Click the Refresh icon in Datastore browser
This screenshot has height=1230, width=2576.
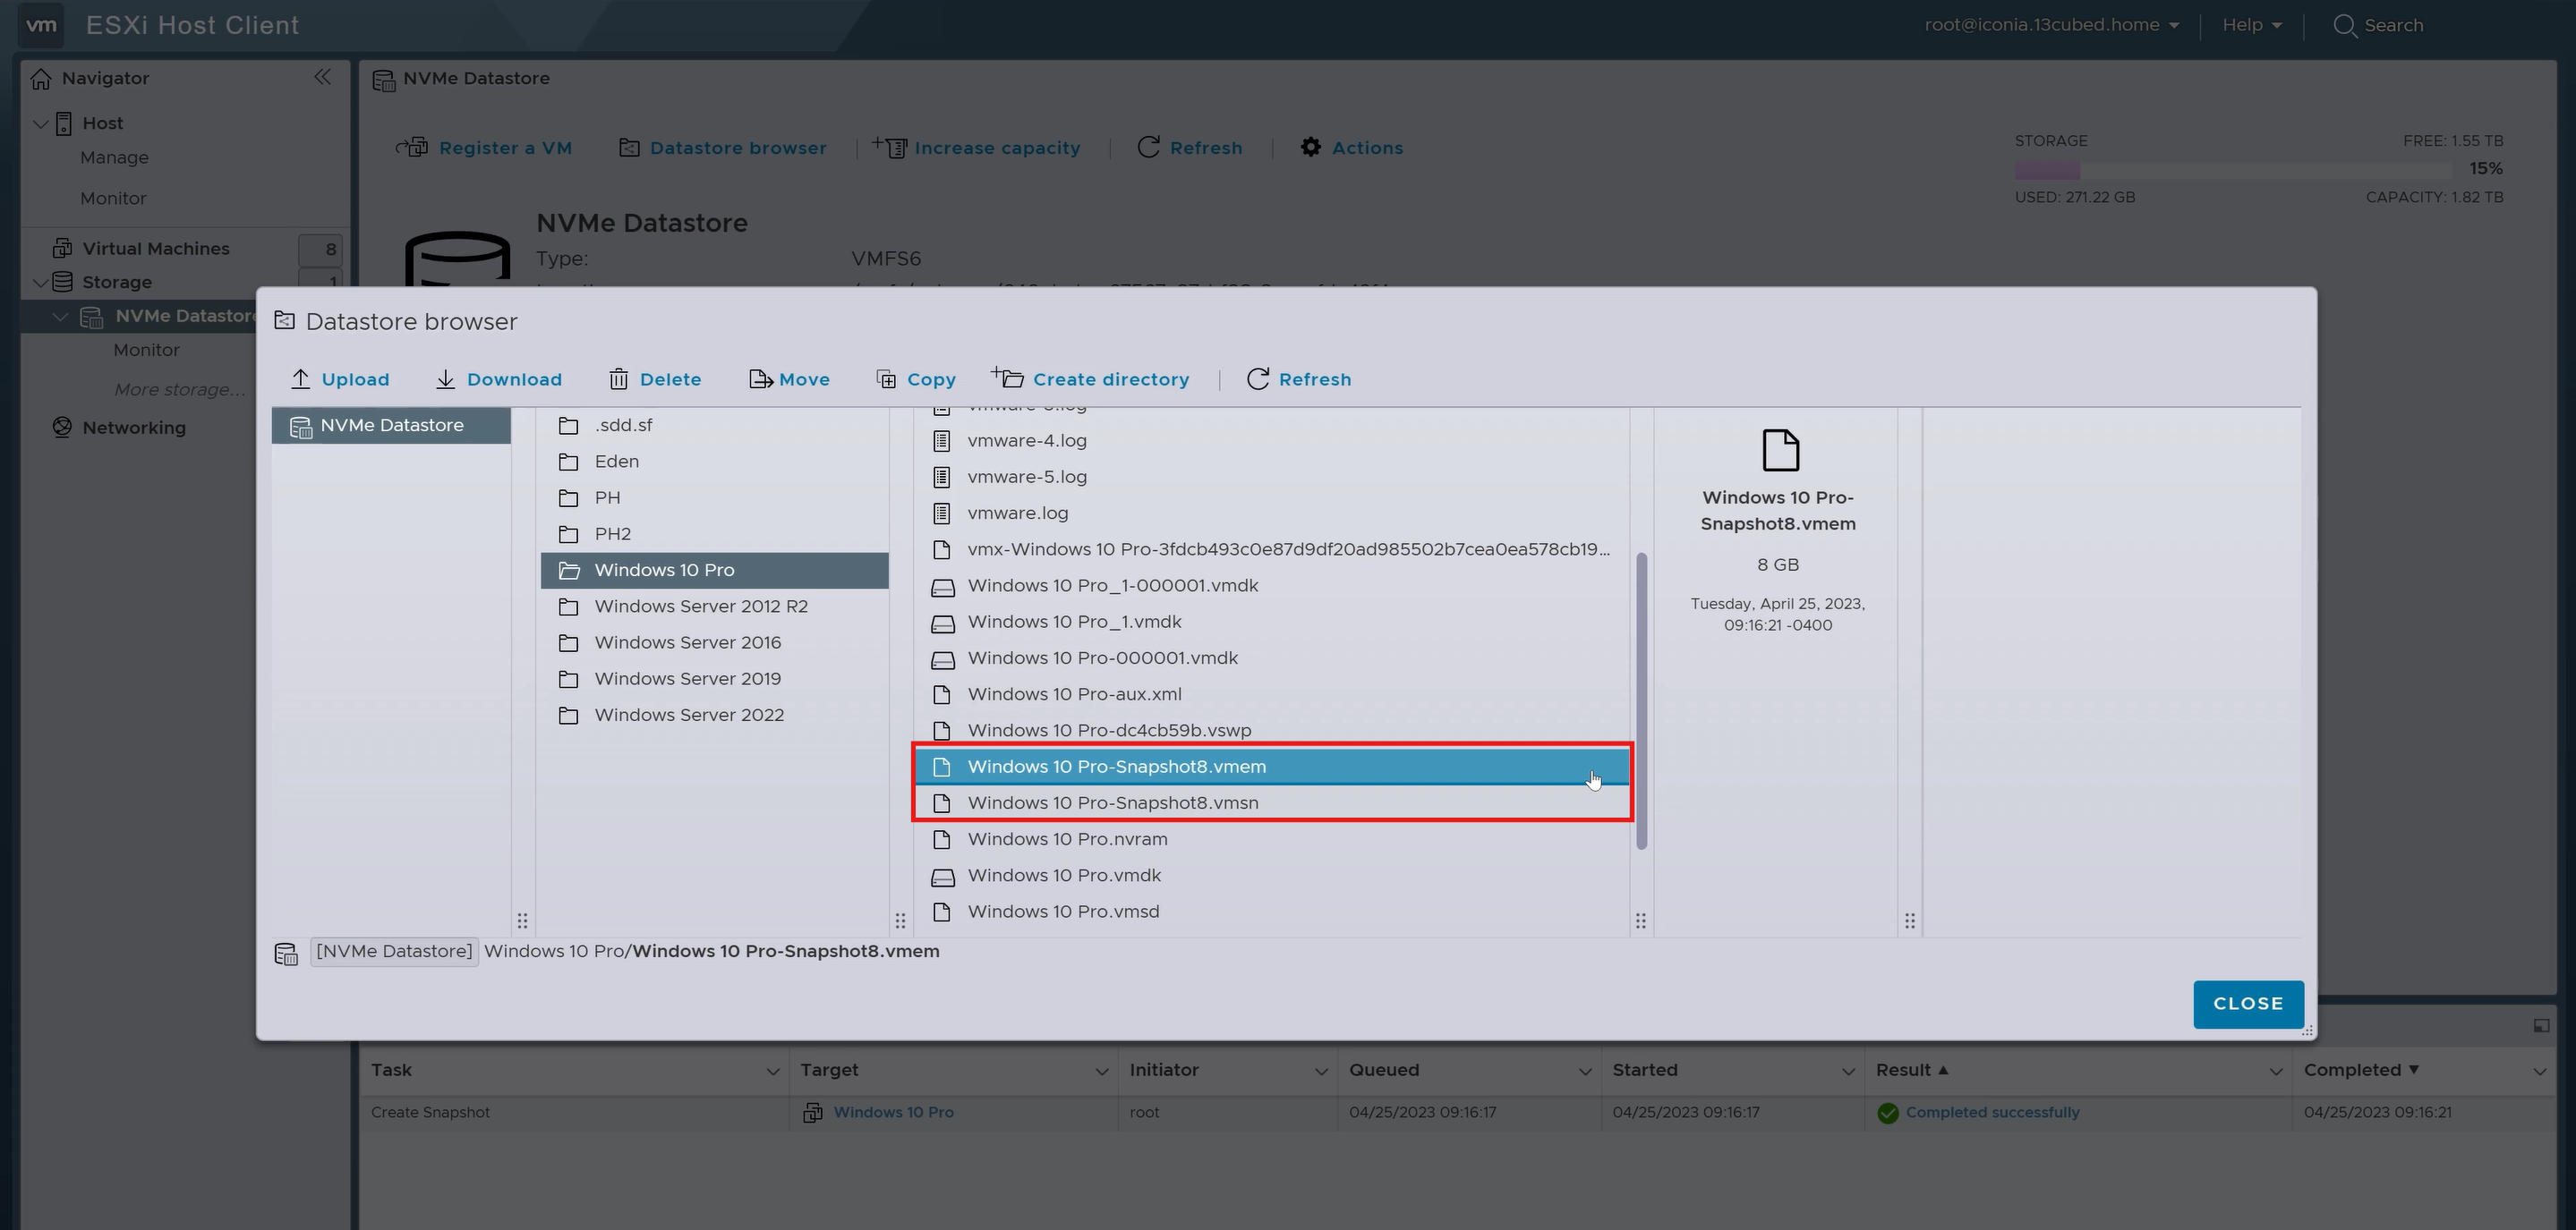[x=1258, y=378]
